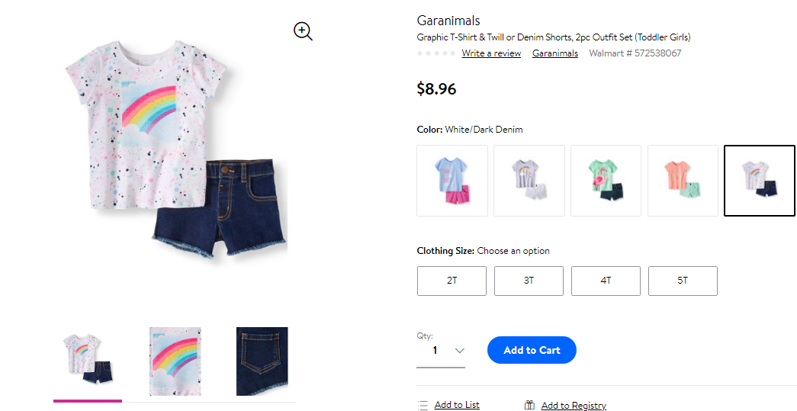
Task: Pick clothing size 5T
Action: 683,281
